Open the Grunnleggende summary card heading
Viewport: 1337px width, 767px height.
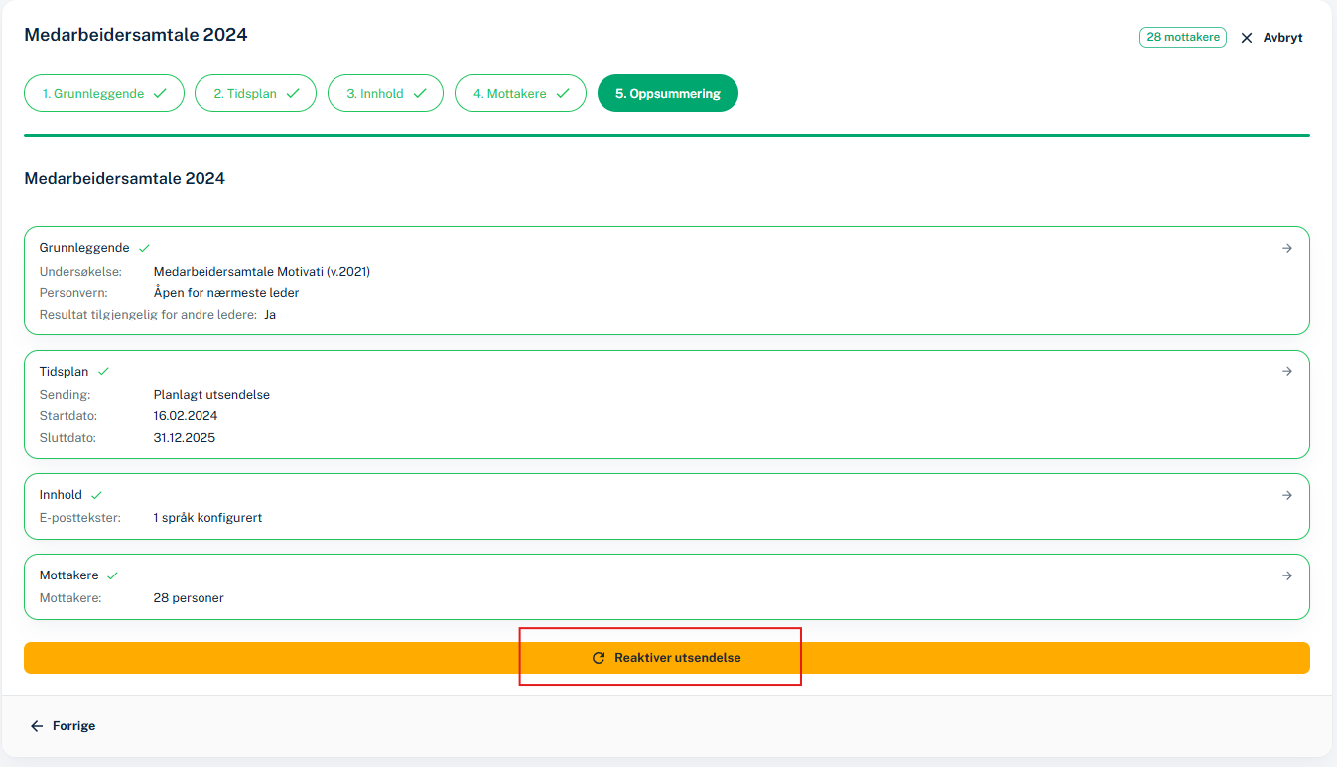(x=85, y=248)
